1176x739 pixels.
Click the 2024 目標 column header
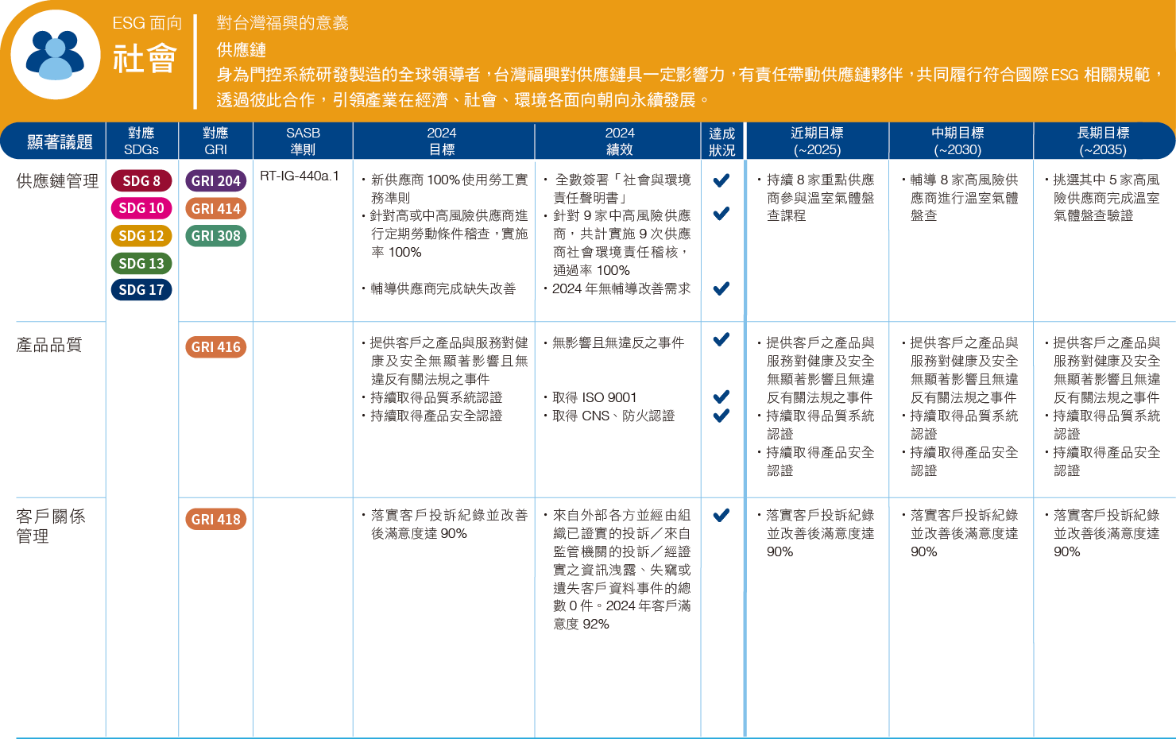coord(442,141)
